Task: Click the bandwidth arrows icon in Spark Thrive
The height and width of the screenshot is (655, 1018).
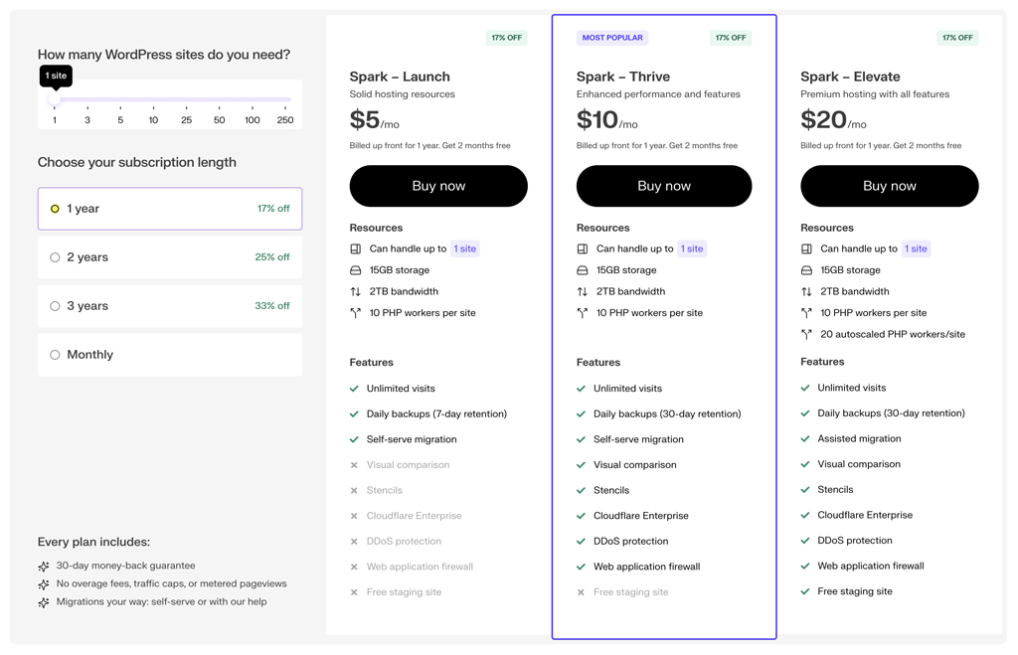Action: tap(583, 292)
